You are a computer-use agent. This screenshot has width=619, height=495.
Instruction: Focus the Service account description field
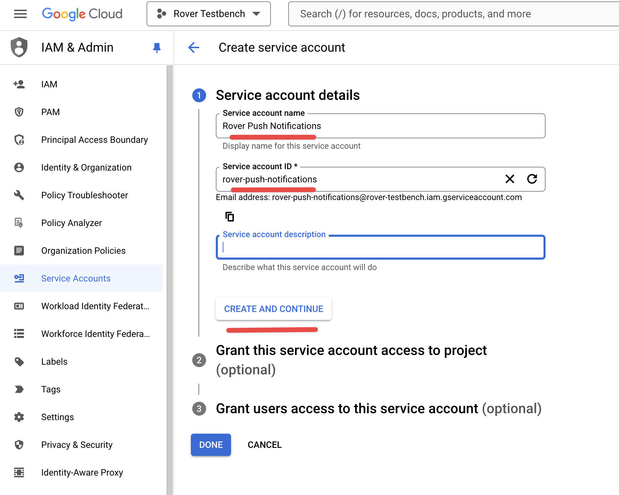[x=380, y=247]
